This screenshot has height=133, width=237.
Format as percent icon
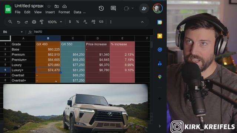(x=77, y=22)
